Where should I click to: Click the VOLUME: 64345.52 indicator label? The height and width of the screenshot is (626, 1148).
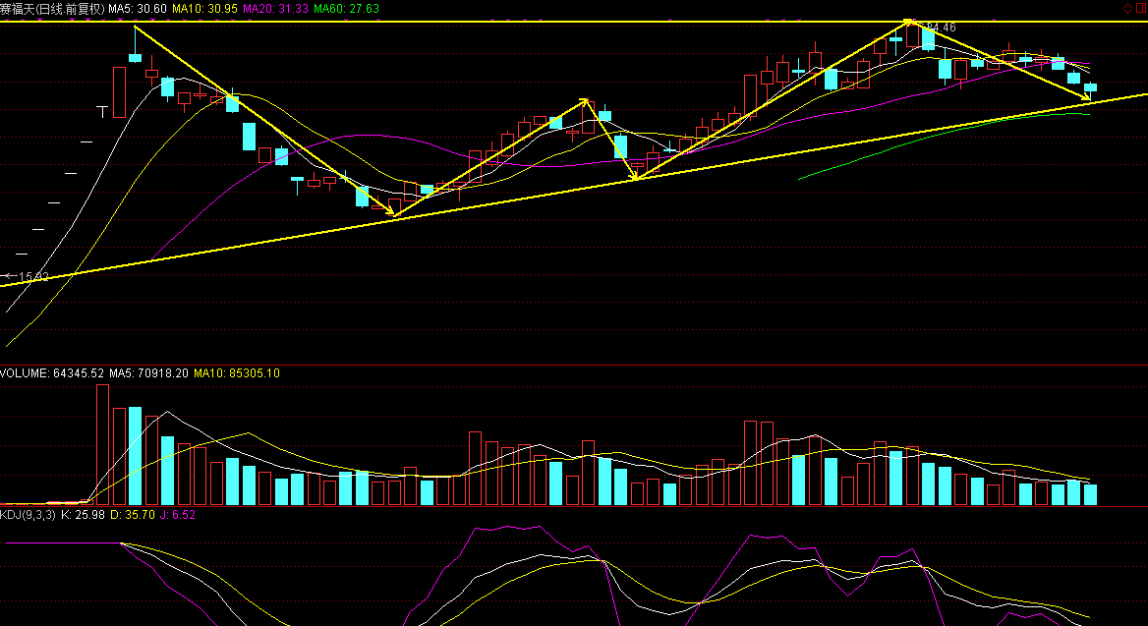52,373
